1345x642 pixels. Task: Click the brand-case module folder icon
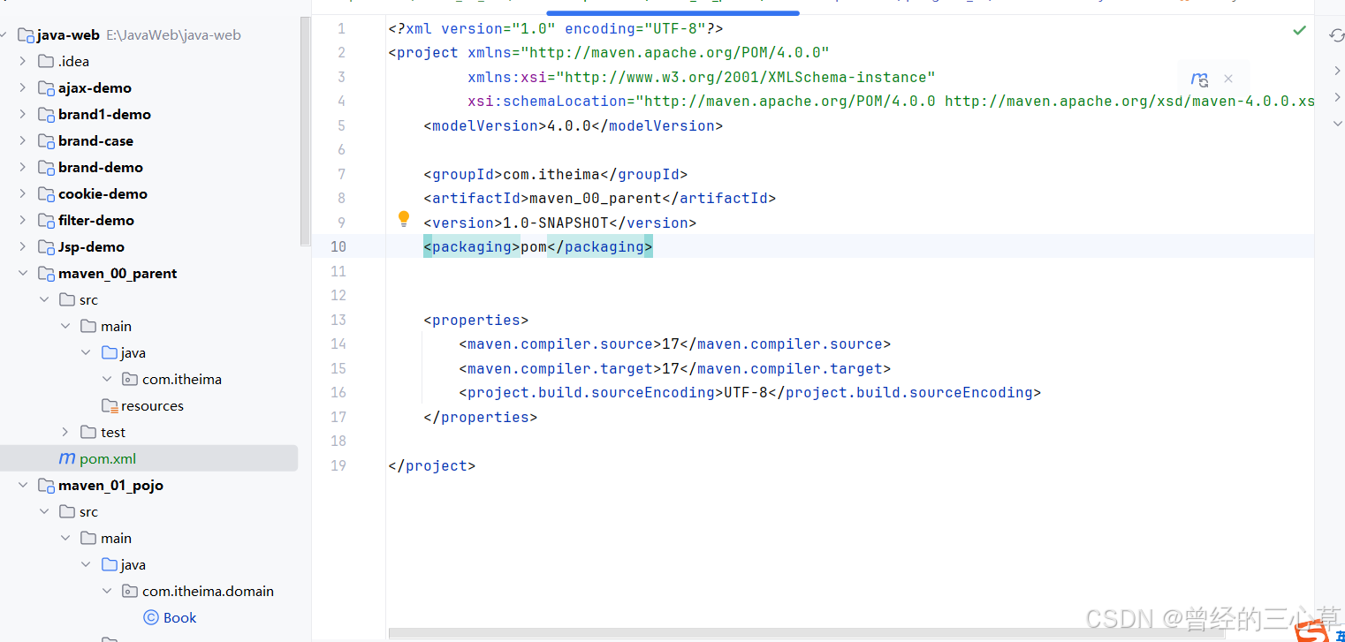coord(46,140)
